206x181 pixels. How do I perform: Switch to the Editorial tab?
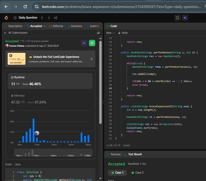56,26
